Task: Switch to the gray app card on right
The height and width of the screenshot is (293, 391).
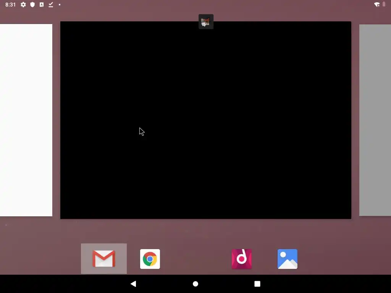Action: [375, 120]
